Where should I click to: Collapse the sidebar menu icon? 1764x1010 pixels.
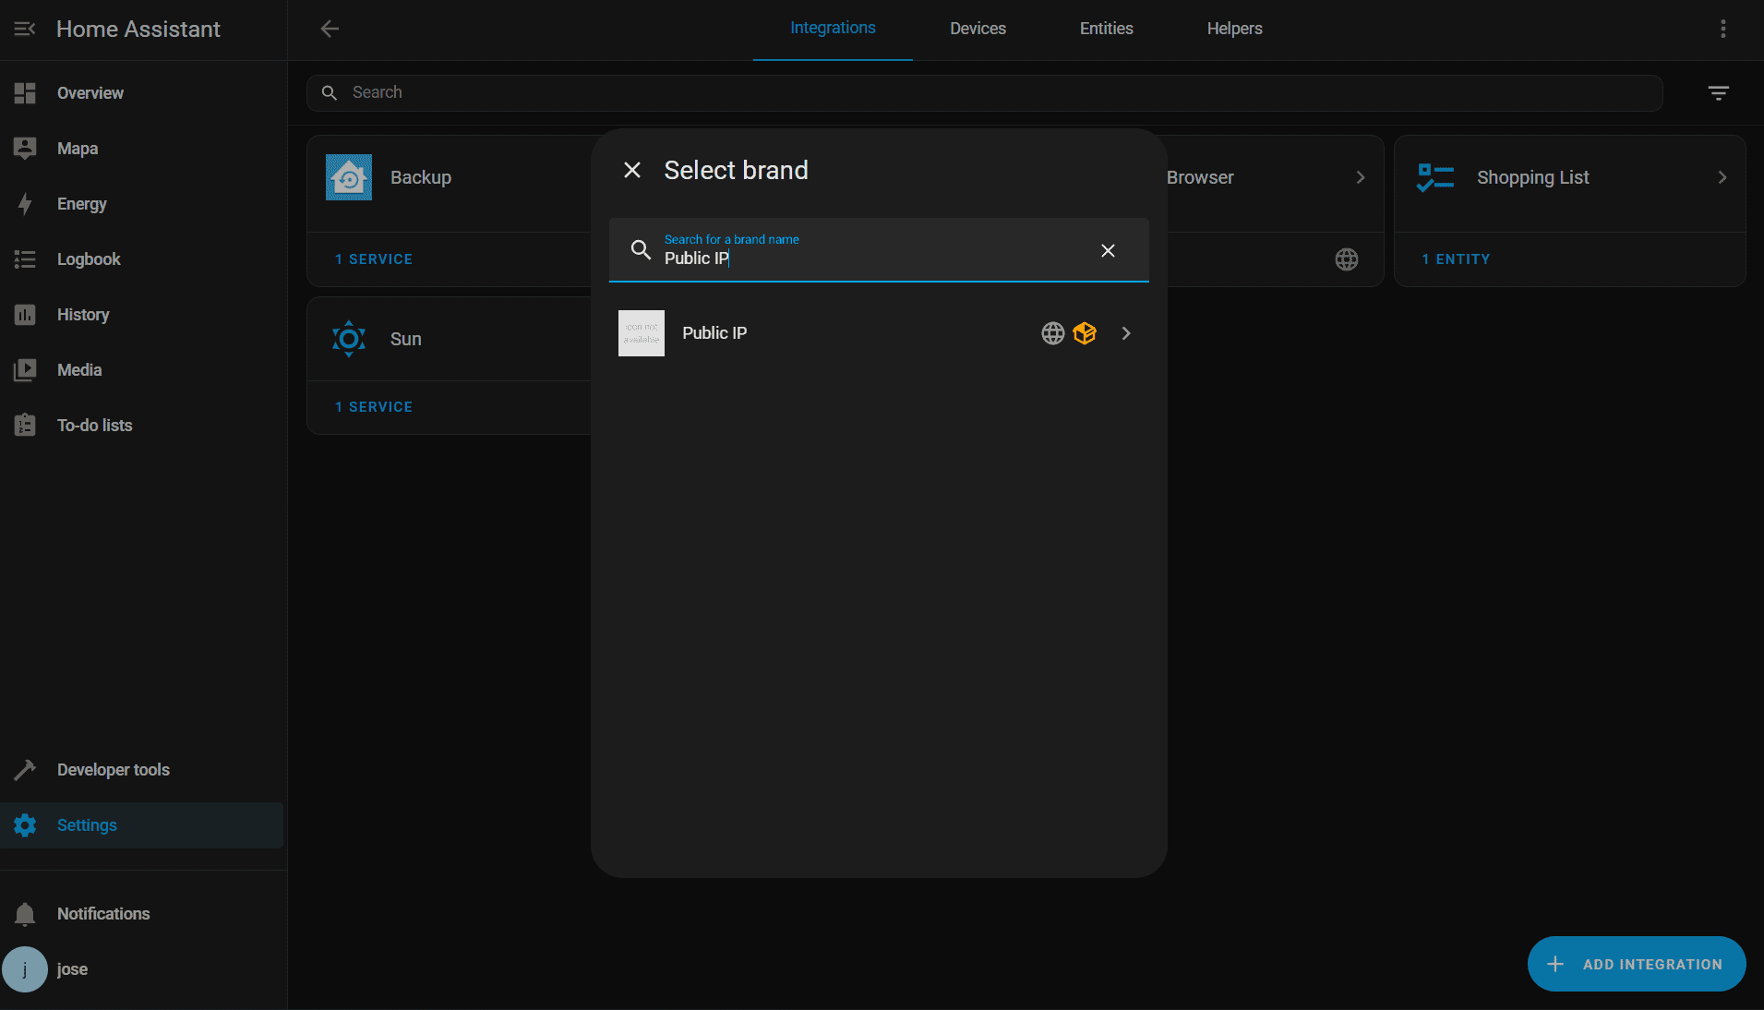[x=25, y=29]
